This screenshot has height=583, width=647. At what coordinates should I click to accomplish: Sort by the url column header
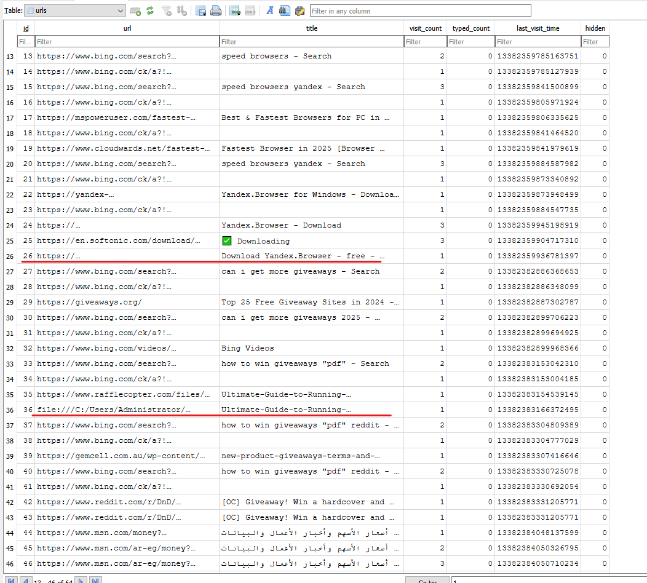[x=127, y=28]
